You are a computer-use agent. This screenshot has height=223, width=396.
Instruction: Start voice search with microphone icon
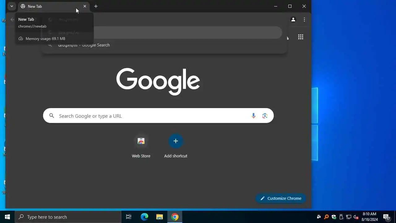[253, 116]
